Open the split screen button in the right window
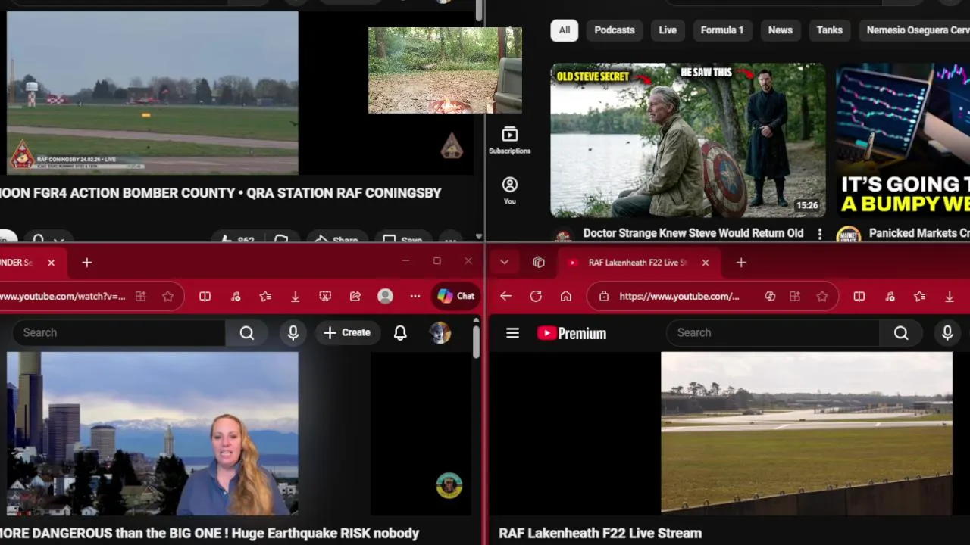 (859, 297)
